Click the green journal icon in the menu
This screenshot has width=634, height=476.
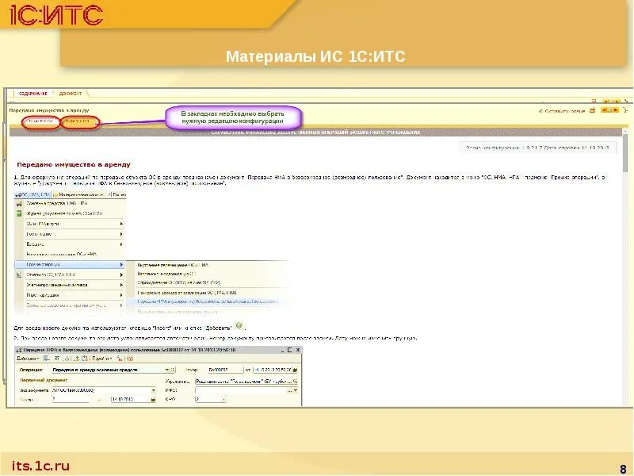[x=19, y=213]
